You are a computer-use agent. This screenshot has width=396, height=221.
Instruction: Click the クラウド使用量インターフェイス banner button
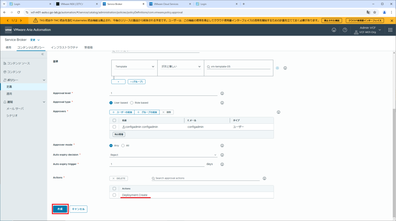pos(365,20)
